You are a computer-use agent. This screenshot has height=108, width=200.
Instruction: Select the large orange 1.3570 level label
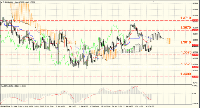[186, 52]
